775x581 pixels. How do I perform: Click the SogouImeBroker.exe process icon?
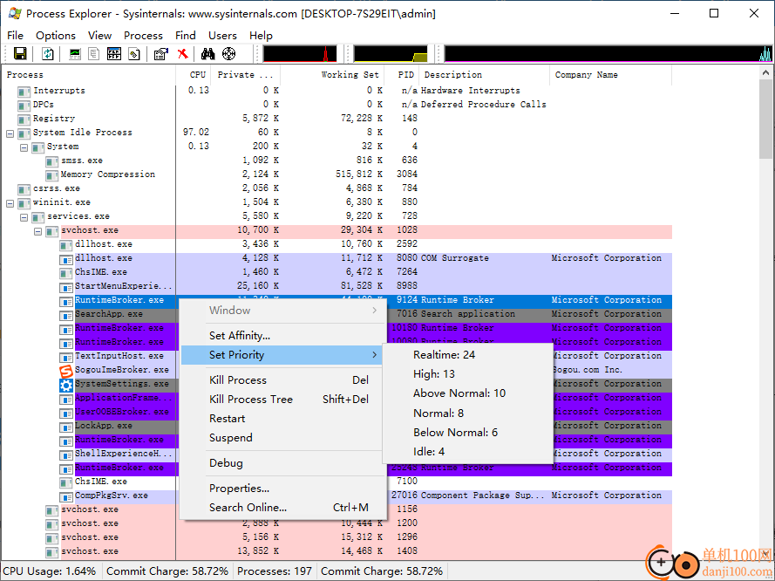[66, 370]
